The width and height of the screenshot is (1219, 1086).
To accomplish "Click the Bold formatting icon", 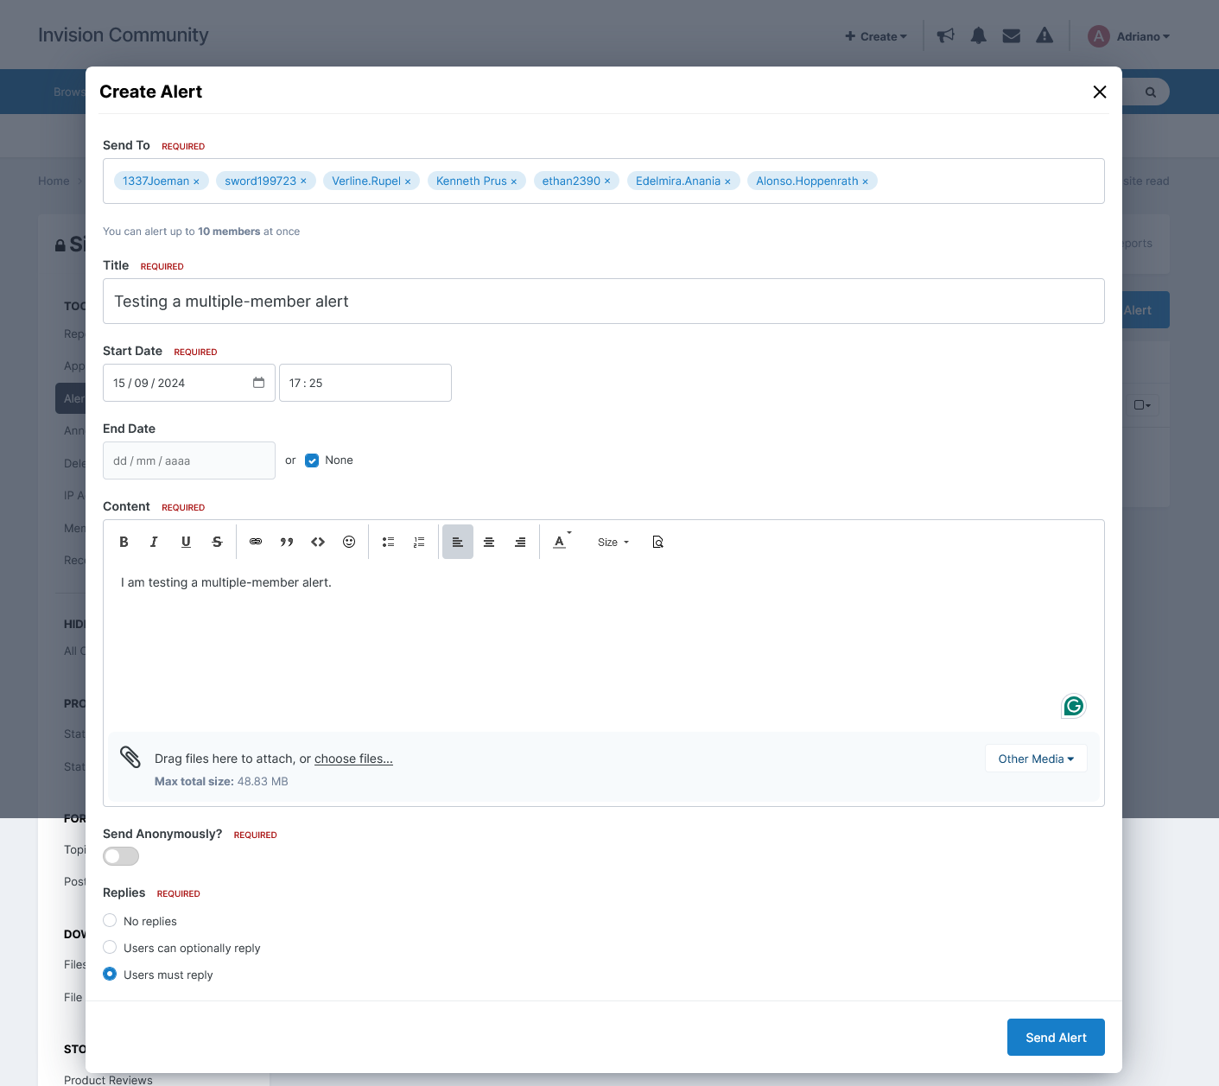I will pos(124,542).
